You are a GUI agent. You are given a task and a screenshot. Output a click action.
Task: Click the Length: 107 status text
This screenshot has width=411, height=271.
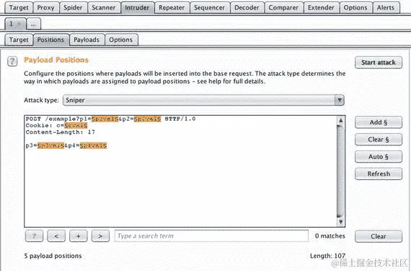point(327,256)
